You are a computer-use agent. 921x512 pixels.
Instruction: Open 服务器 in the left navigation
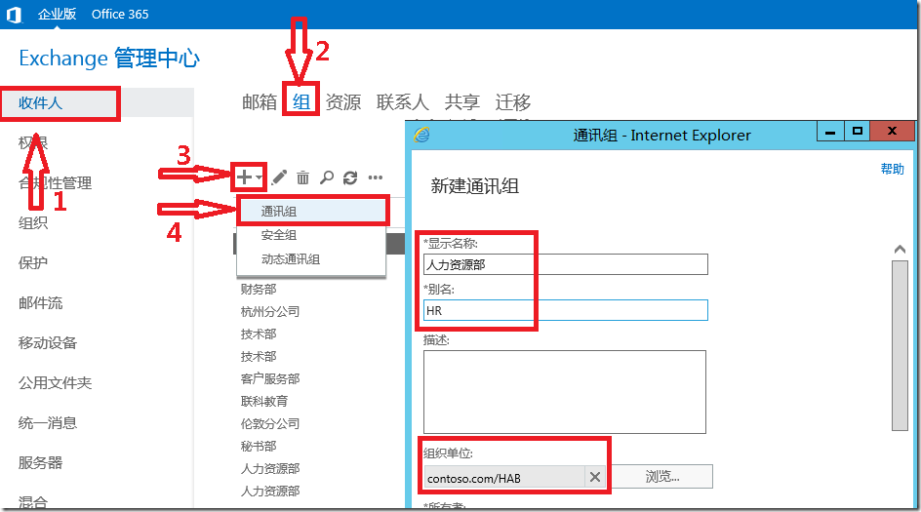41,462
